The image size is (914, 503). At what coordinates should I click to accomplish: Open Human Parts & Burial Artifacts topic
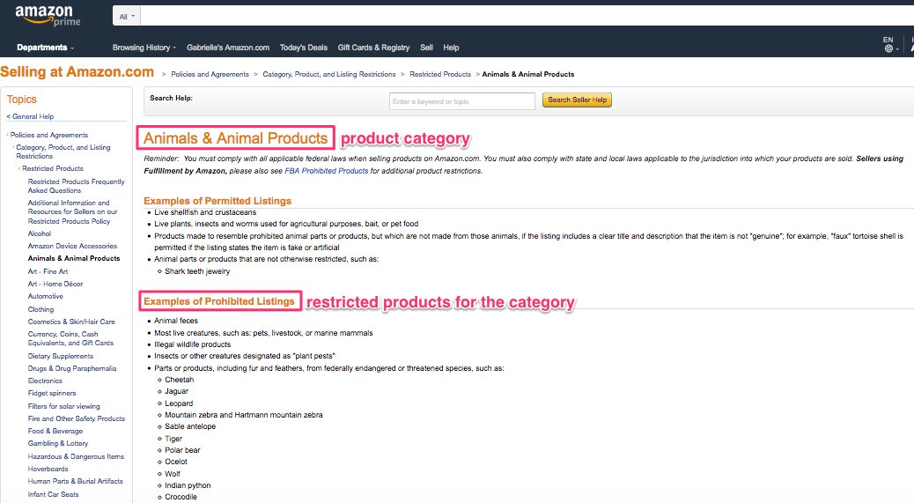pos(76,482)
